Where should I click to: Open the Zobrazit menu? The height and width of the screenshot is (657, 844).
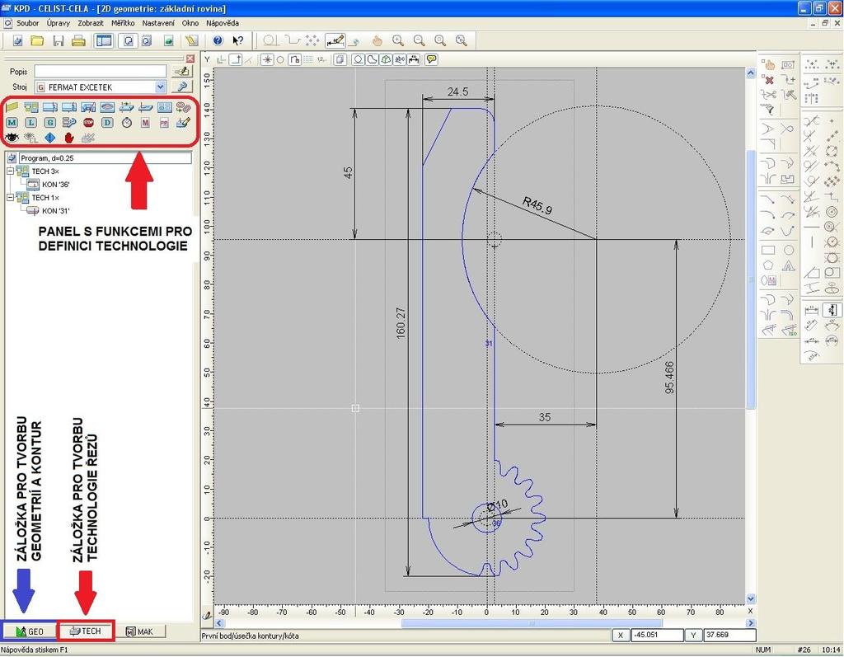[x=91, y=23]
